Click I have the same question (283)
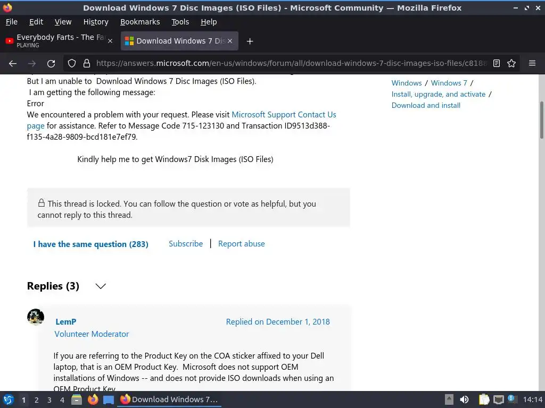545x408 pixels. tap(90, 244)
